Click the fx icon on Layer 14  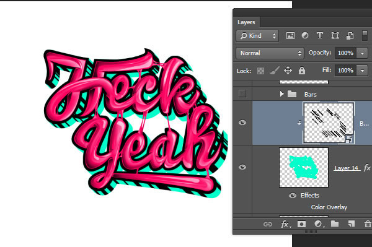[367, 168]
